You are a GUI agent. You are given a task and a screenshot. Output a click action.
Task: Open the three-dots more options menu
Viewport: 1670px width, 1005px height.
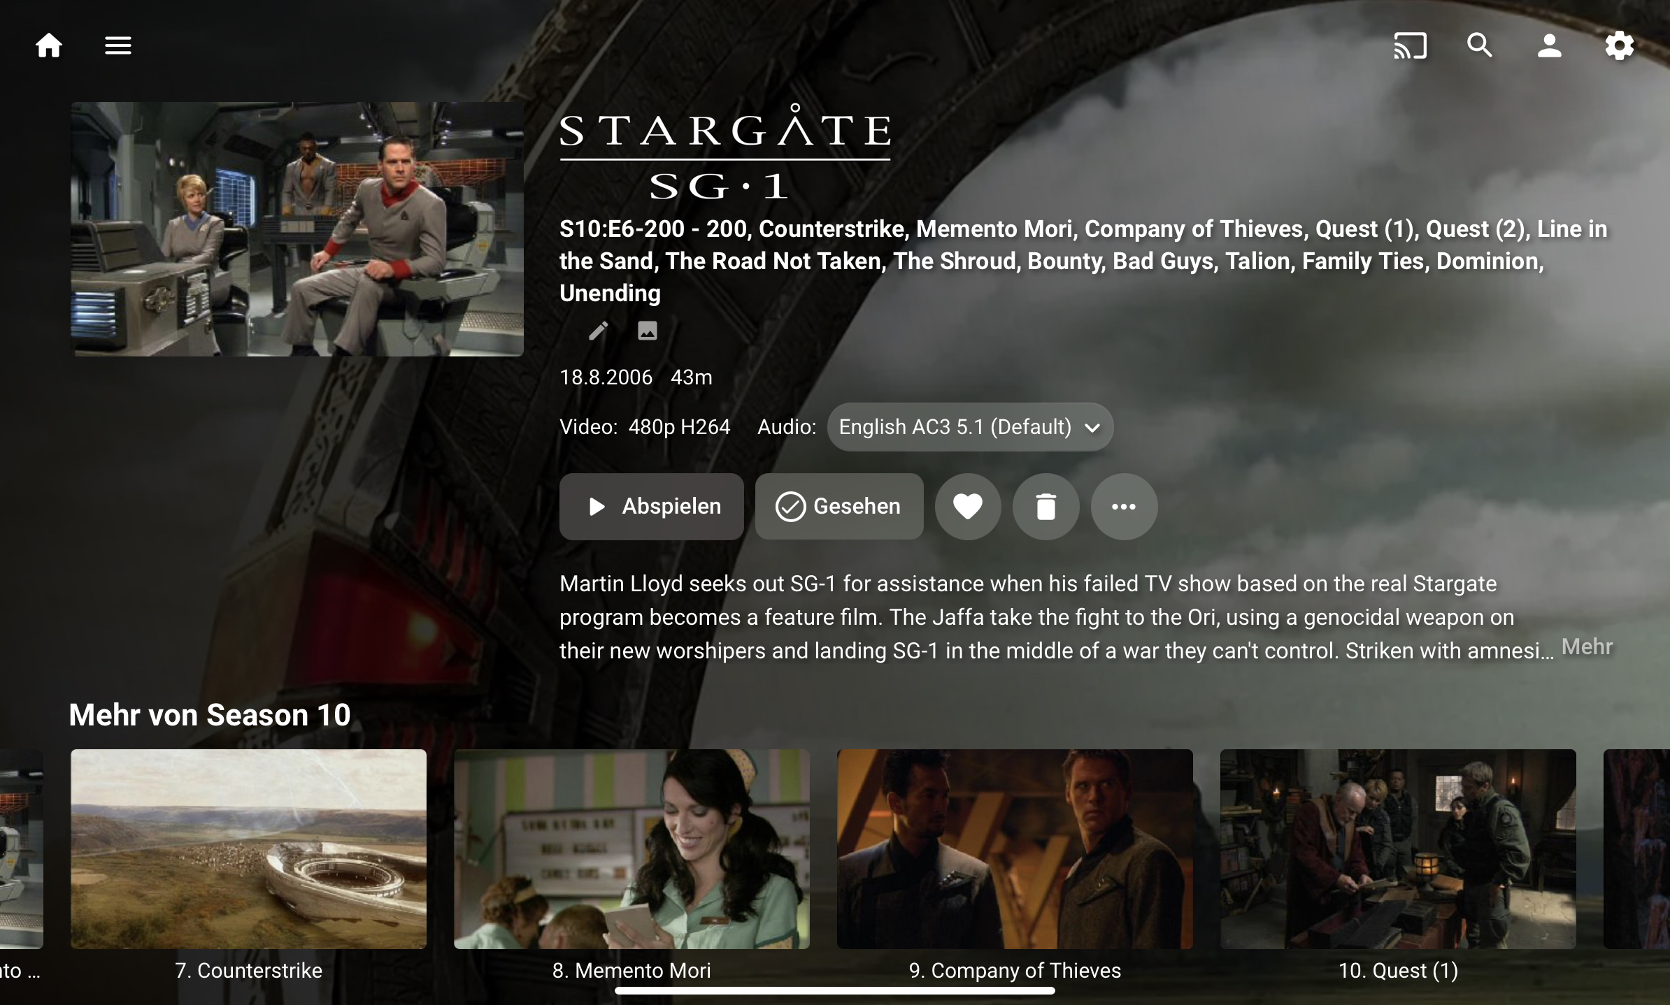(x=1124, y=507)
